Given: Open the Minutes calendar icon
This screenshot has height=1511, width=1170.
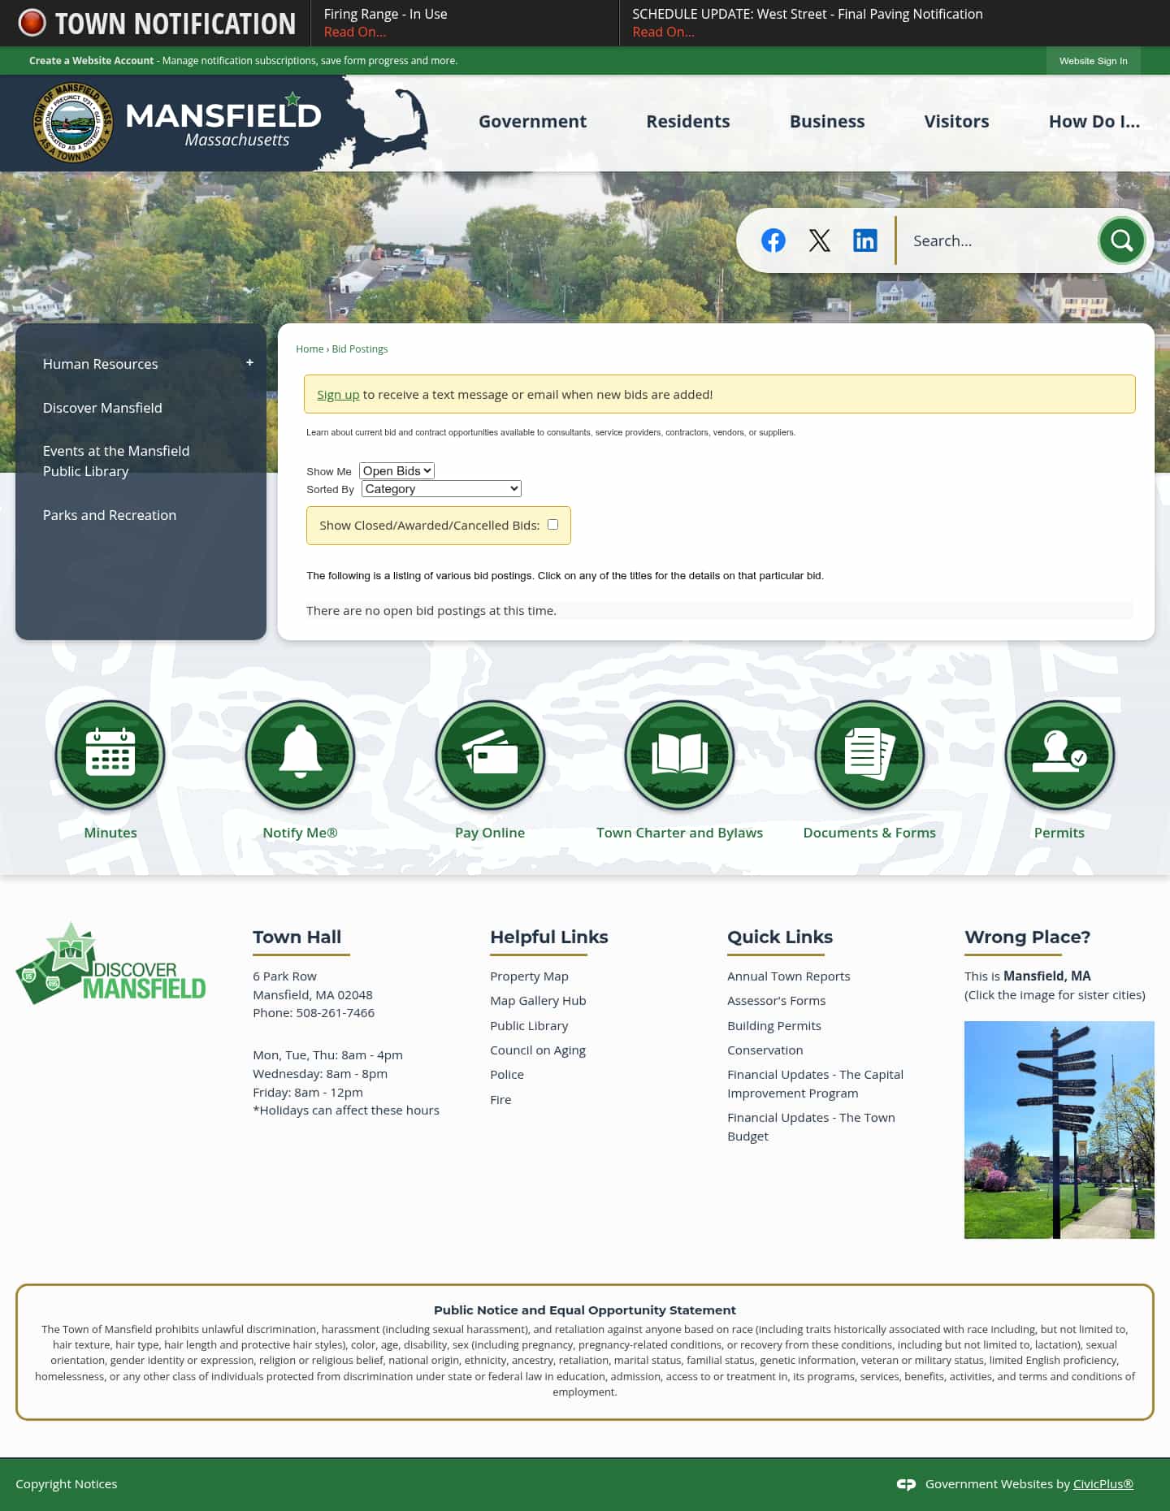Looking at the screenshot, I should pyautogui.click(x=110, y=755).
